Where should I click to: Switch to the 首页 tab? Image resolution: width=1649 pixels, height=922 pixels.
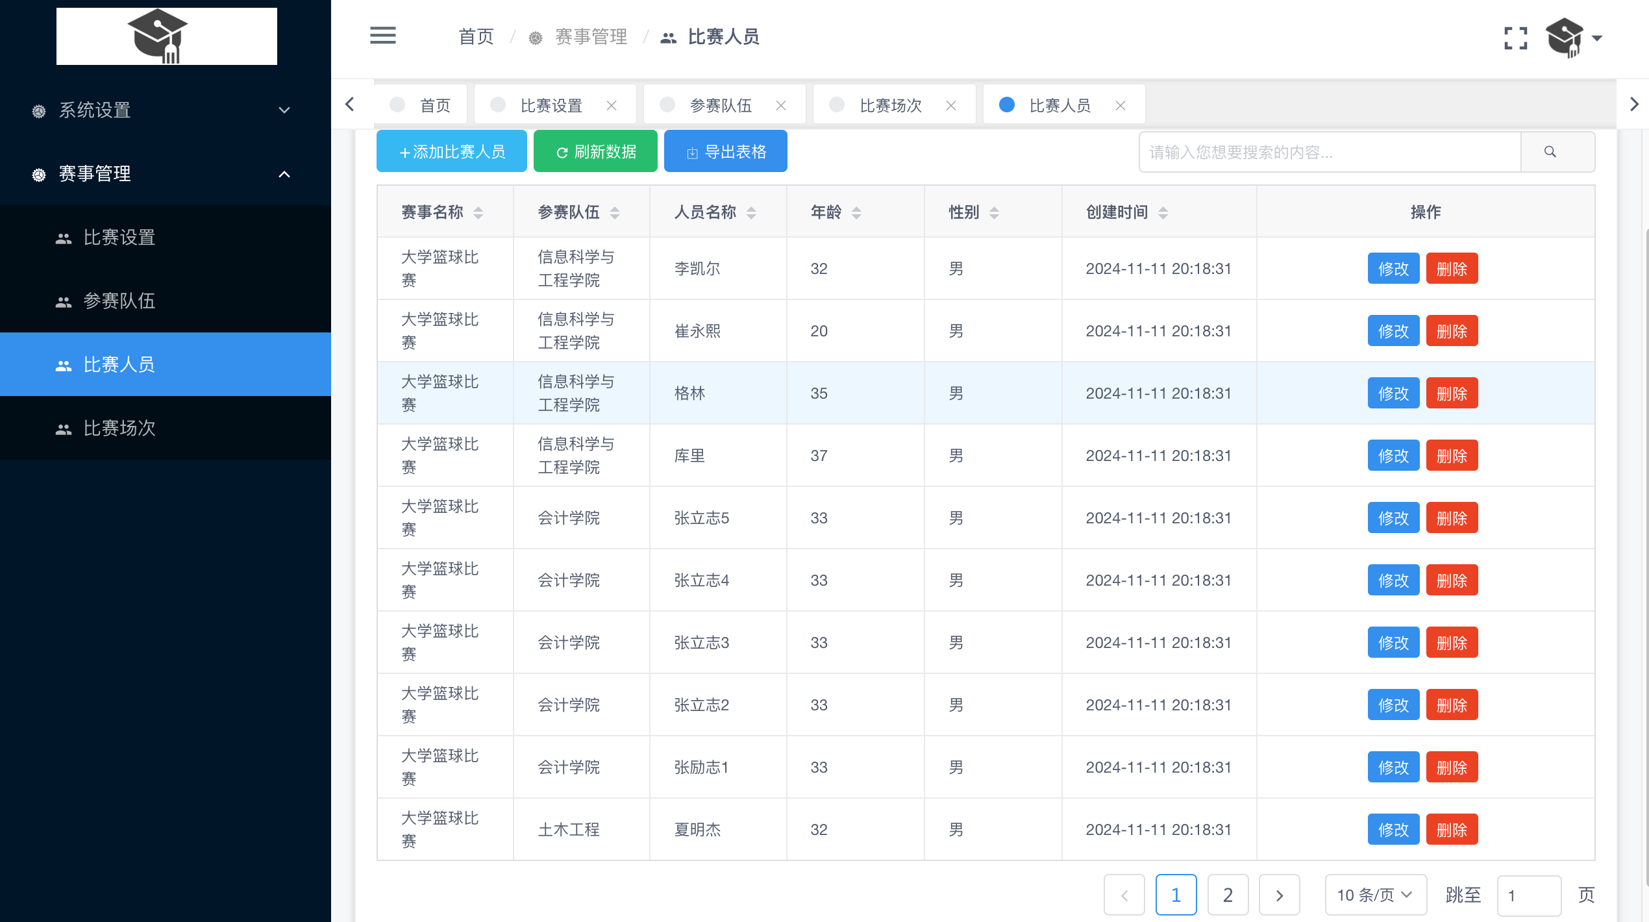click(x=421, y=105)
